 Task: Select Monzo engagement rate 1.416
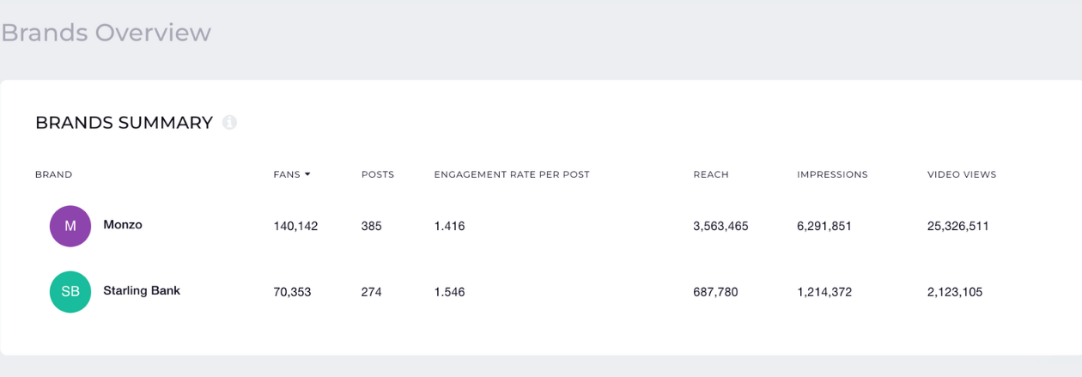point(449,227)
